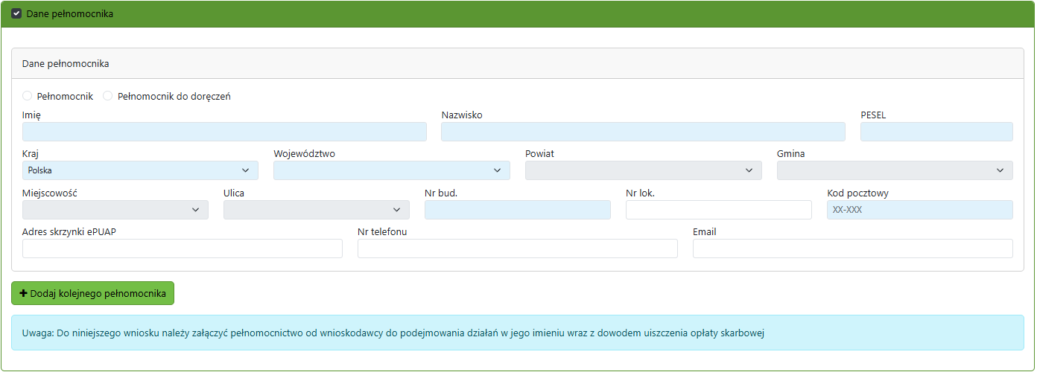Uncheck the Dane pełnomocnika header checkbox
The height and width of the screenshot is (372, 1037).
point(16,14)
